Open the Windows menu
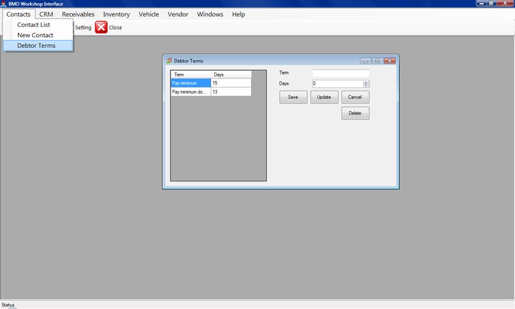515x309 pixels. [210, 14]
